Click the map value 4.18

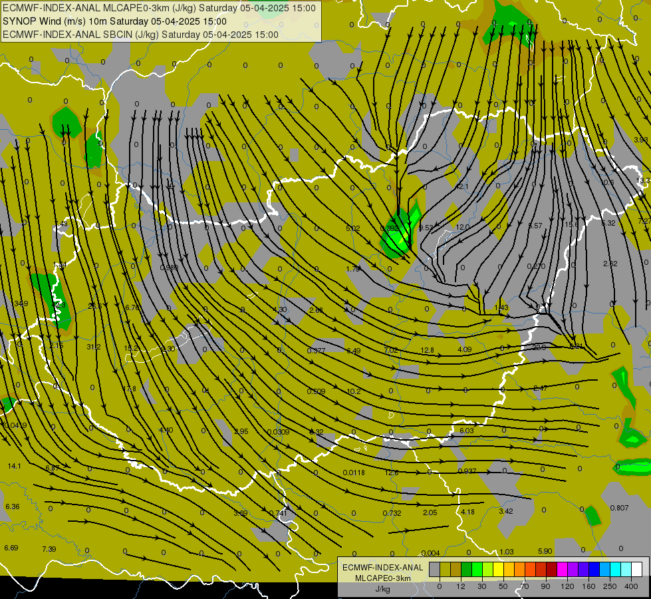468,512
